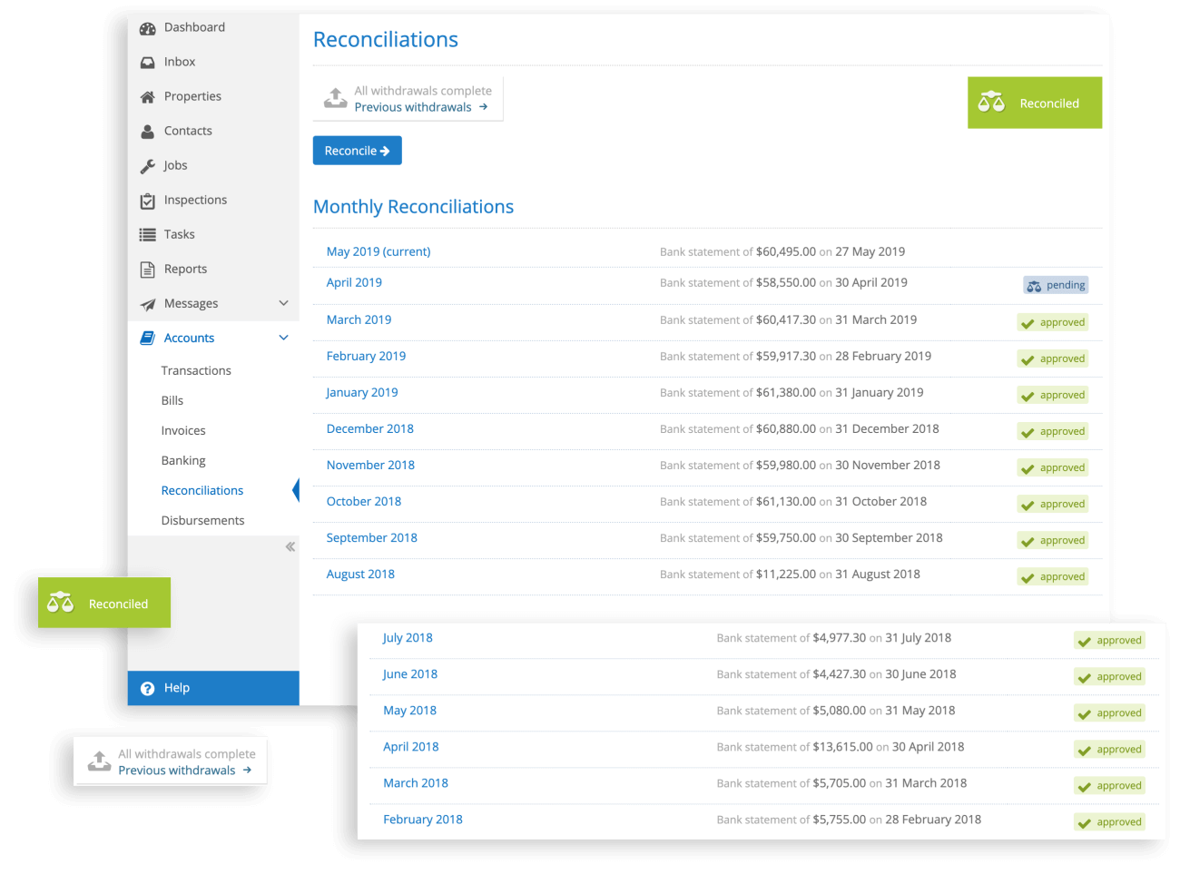Click the green Reconciled status box at top right
The image size is (1180, 884).
[x=1034, y=103]
